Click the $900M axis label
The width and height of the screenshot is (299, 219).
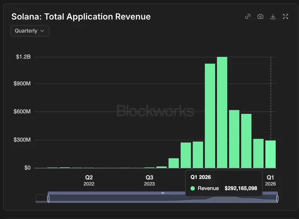point(22,84)
